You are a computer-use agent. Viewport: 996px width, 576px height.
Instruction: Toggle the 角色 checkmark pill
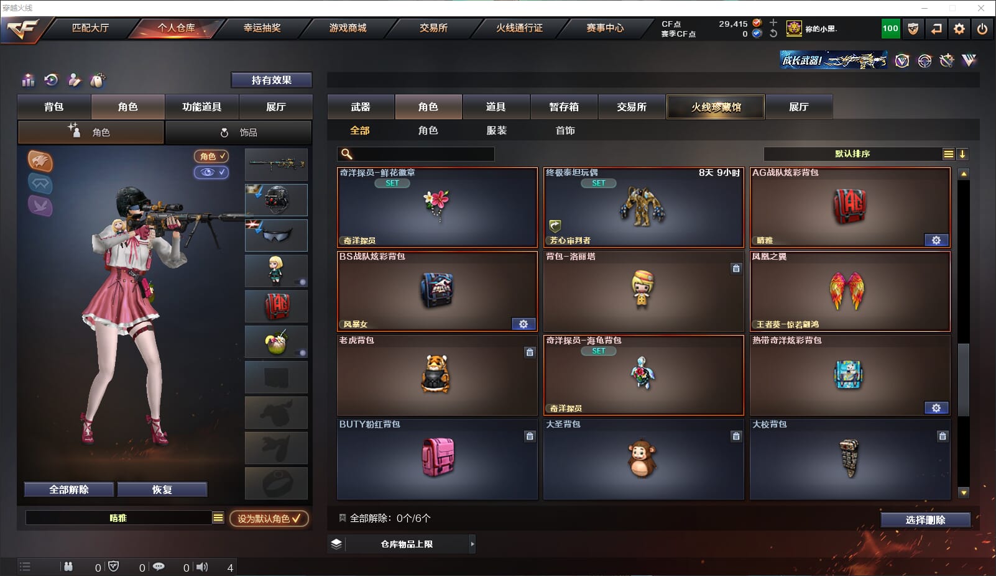211,157
